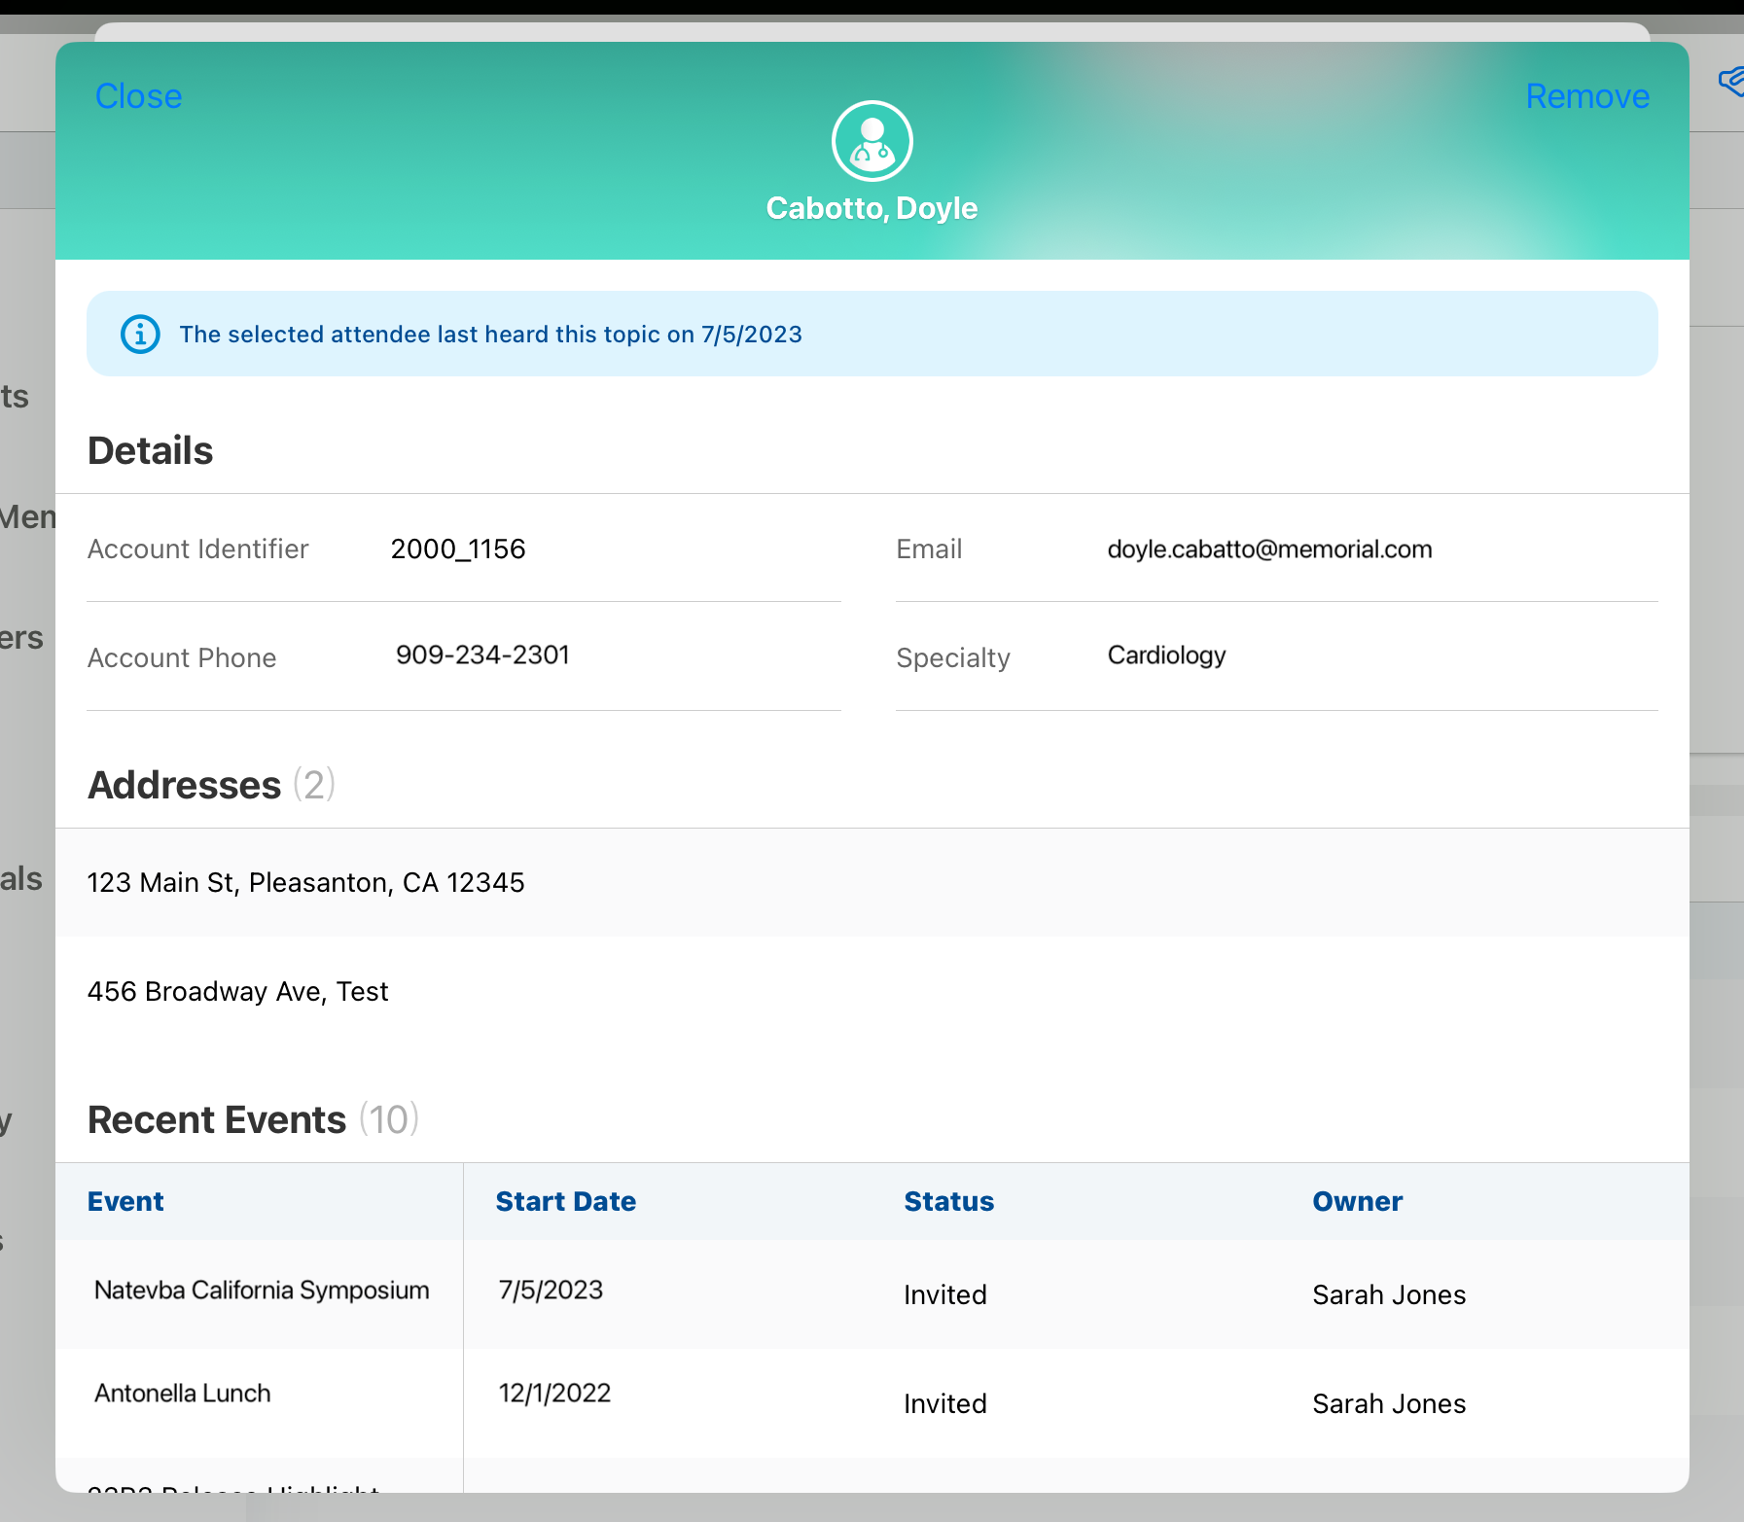Click the icon right of Remove
Image resolution: width=1744 pixels, height=1522 pixels.
(1731, 82)
